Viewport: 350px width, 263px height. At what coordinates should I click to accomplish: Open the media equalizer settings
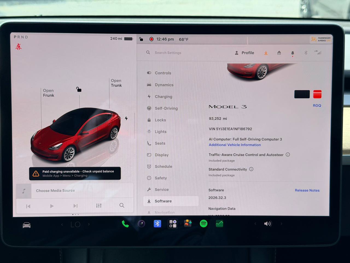pyautogui.click(x=99, y=205)
